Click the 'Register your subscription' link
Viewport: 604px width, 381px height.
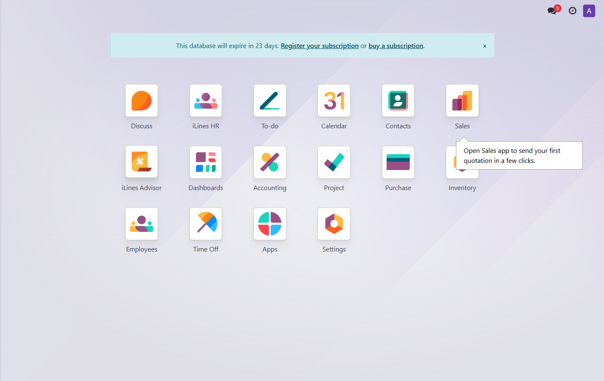(x=320, y=46)
